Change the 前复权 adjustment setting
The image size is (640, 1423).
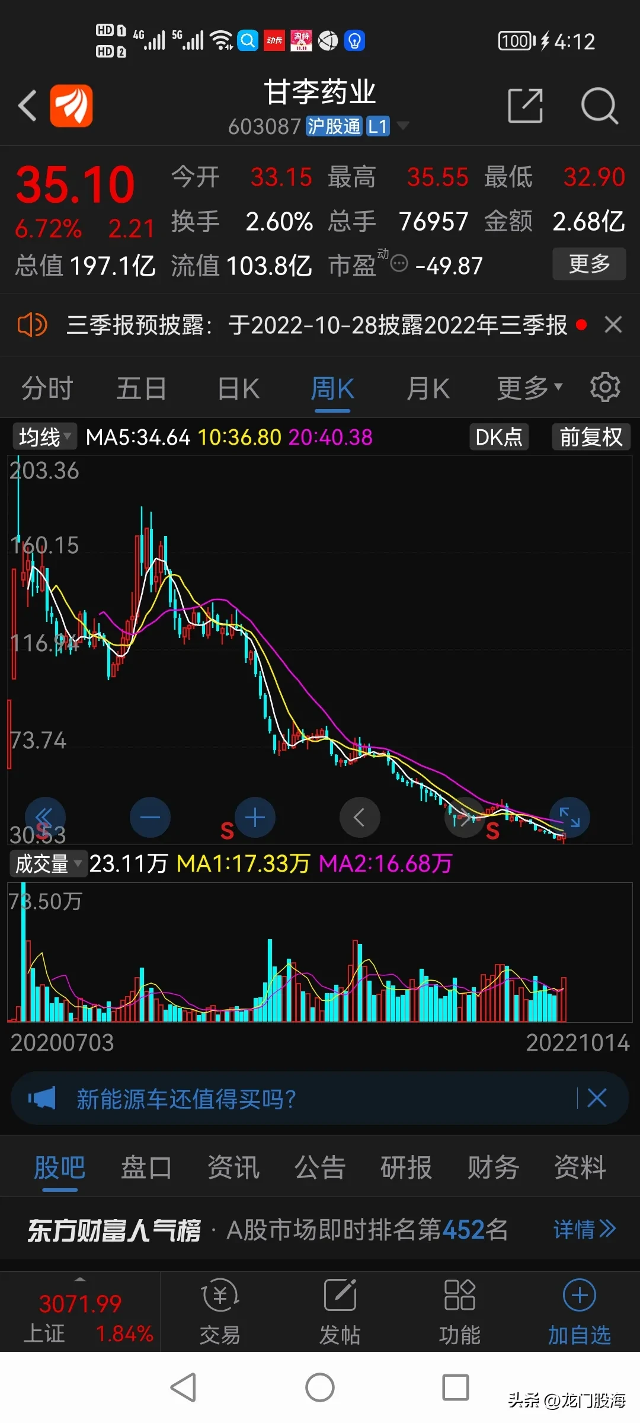point(591,437)
